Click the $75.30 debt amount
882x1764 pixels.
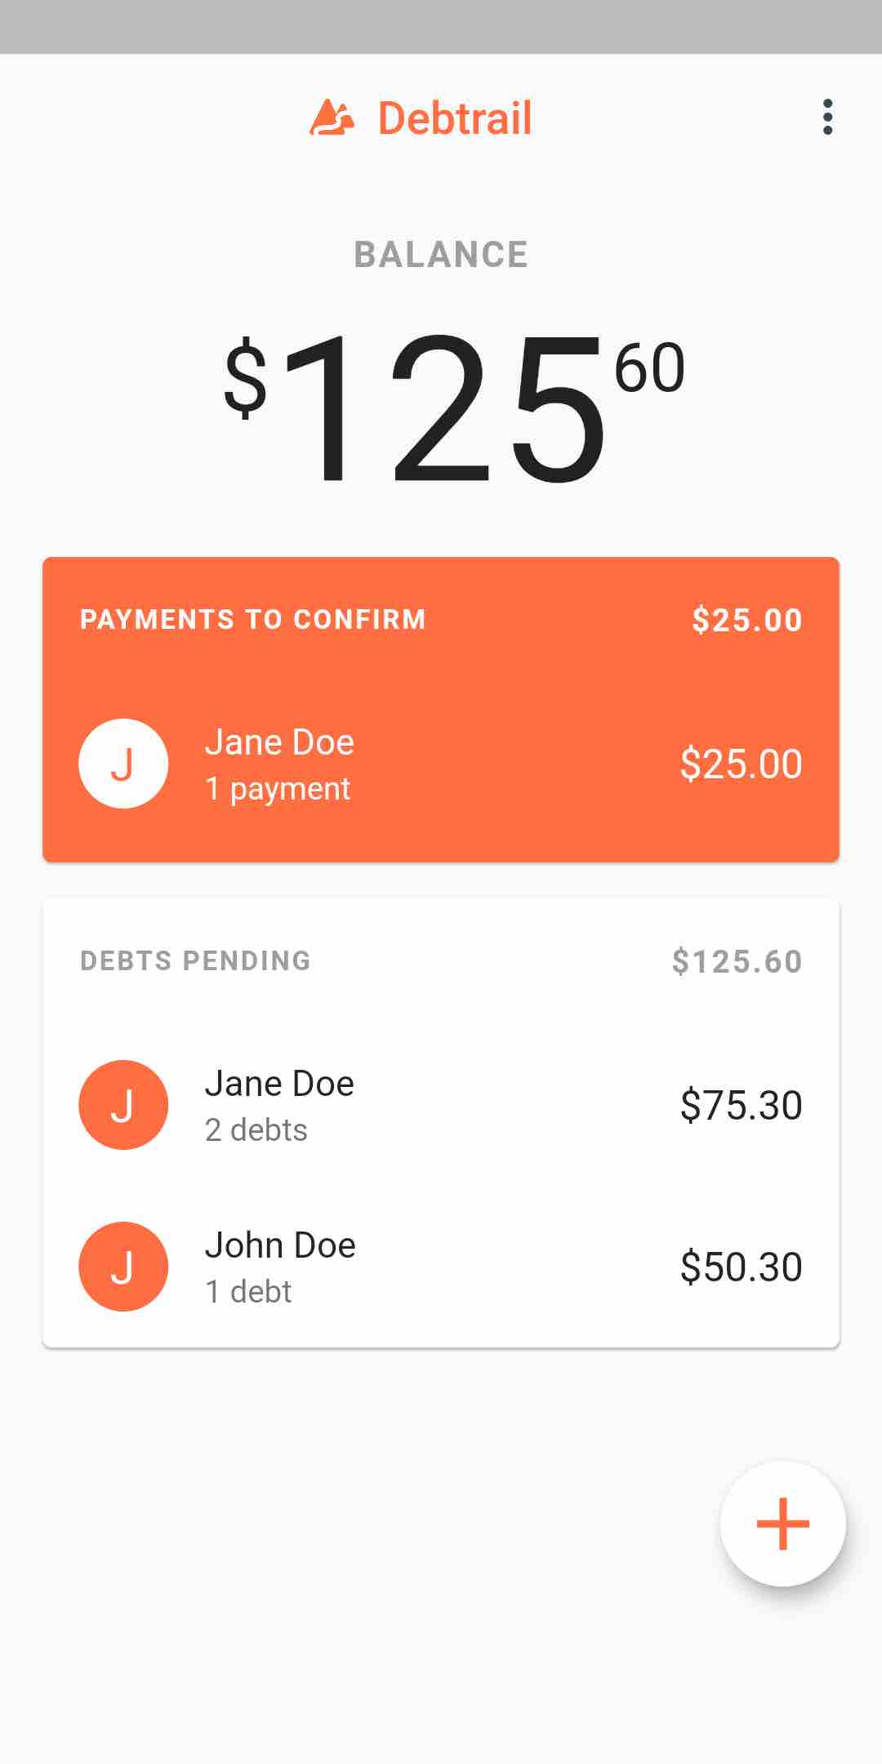pyautogui.click(x=741, y=1105)
